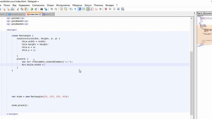Toggle synchronized horizontal scrolling icon

[66, 9]
